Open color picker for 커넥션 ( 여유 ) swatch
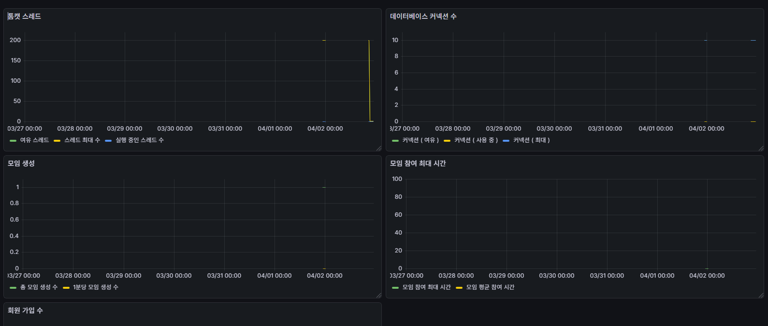Screen dimensions: 768x326 [x=395, y=141]
